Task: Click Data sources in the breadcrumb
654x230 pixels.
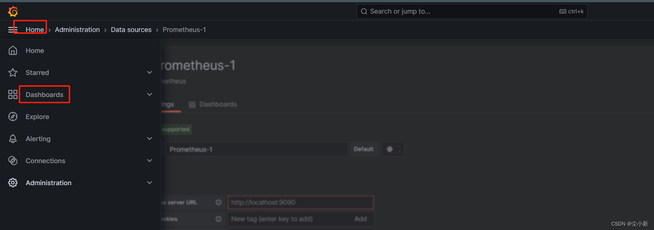Action: [x=131, y=30]
